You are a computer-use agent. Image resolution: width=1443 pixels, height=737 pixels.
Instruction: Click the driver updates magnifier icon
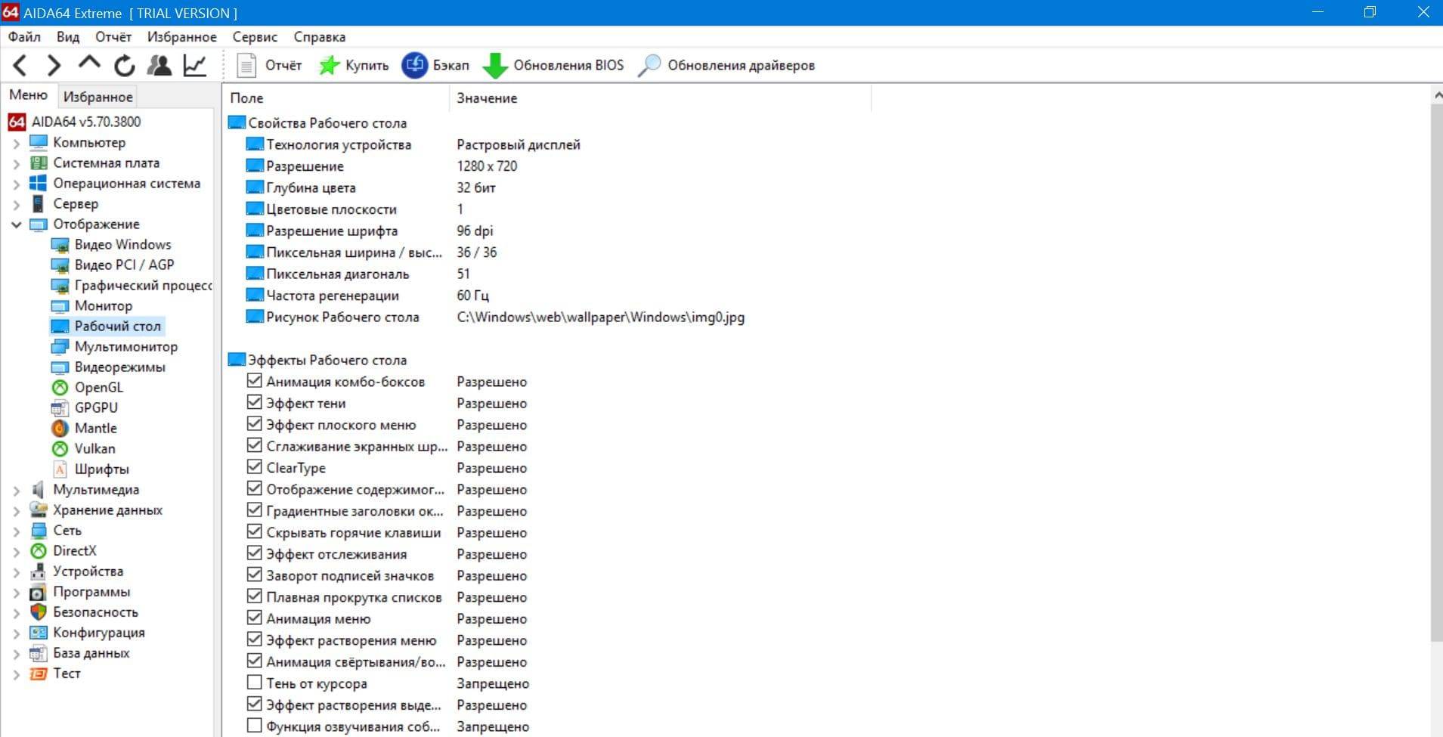(x=649, y=66)
